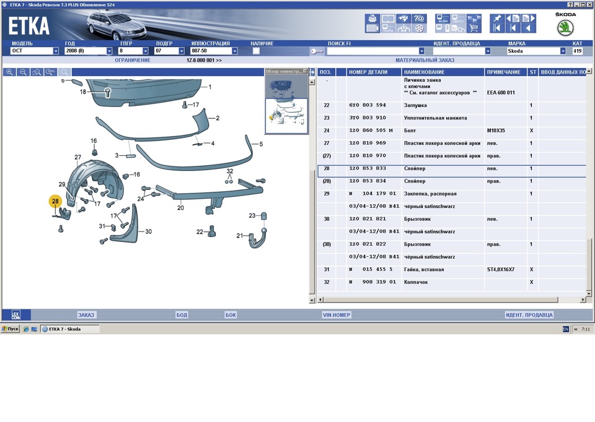Click the pushpin bookmark icon
This screenshot has height=422, width=595.
pos(497,19)
